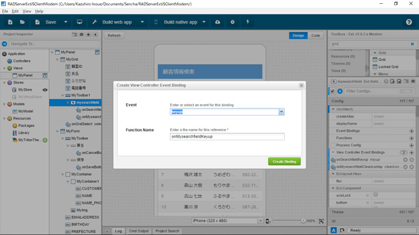Toggle the Process Config checkbox
Image resolution: width=419 pixels, height=235 pixels.
pos(333,146)
